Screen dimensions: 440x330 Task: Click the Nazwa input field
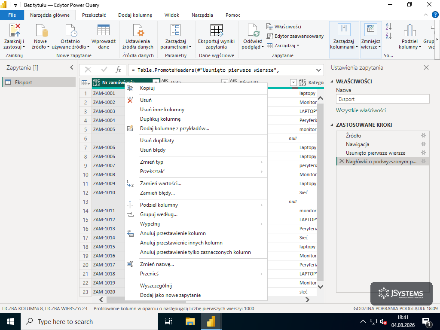click(383, 99)
